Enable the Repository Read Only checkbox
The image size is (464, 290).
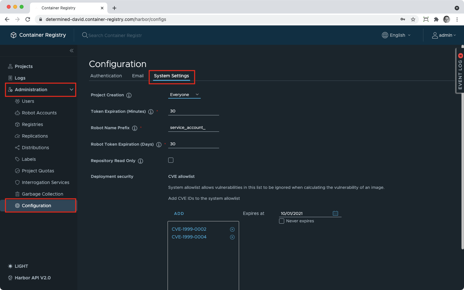[171, 160]
